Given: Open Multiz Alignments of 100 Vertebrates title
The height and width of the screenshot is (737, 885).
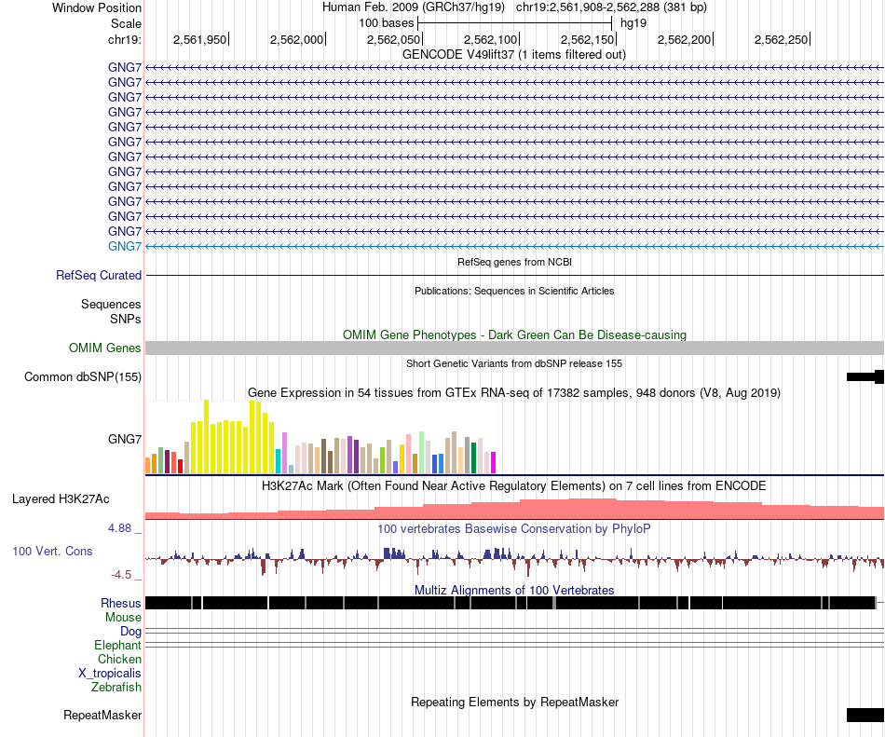Looking at the screenshot, I should coord(514,591).
